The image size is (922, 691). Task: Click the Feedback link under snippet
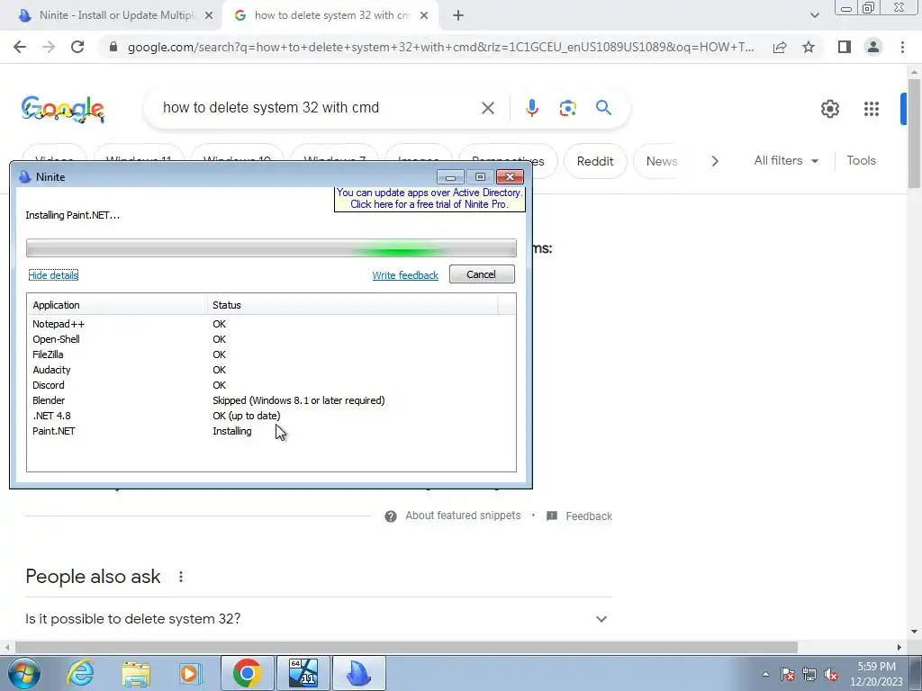[579, 516]
